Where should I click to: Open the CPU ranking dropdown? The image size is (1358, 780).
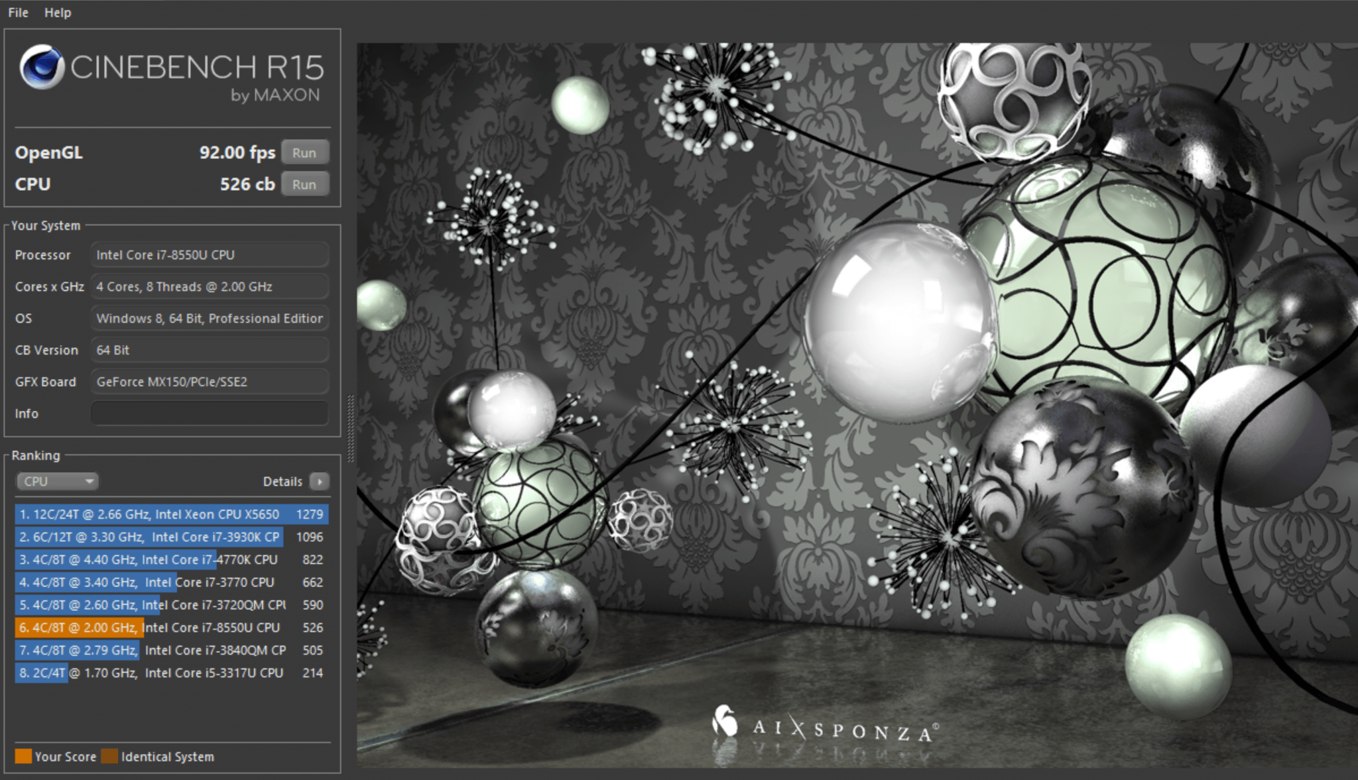[x=57, y=482]
